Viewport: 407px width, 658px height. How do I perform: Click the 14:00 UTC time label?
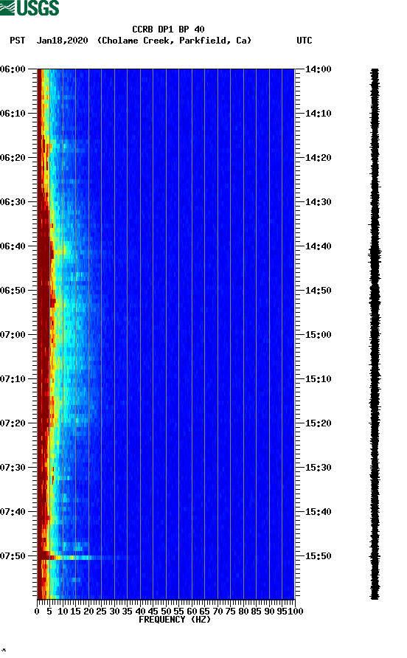pos(318,69)
